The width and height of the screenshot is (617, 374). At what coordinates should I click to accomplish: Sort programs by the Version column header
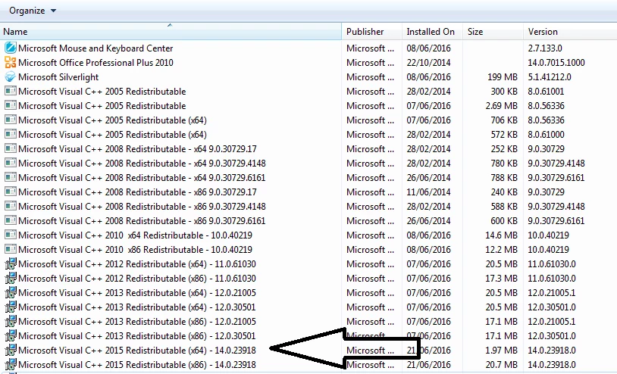point(570,32)
